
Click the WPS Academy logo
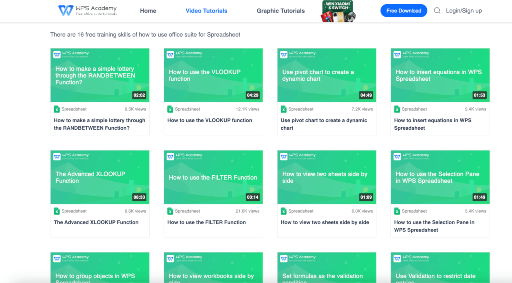(x=87, y=10)
